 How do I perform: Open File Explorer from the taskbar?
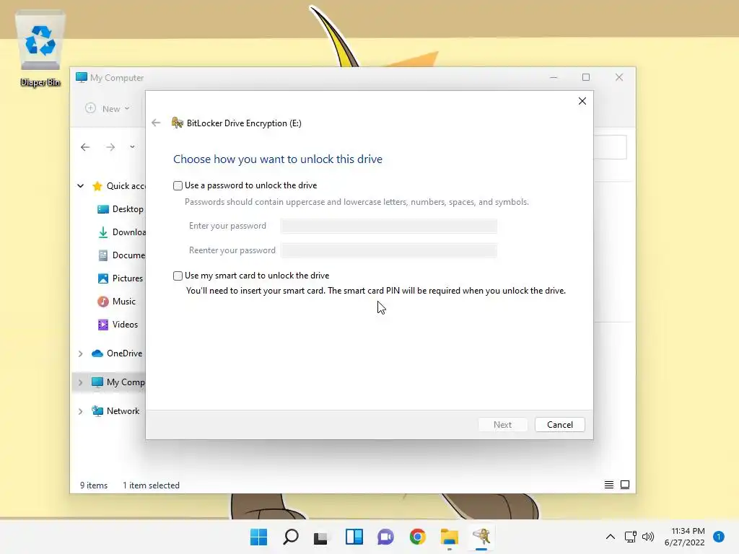[x=450, y=537]
